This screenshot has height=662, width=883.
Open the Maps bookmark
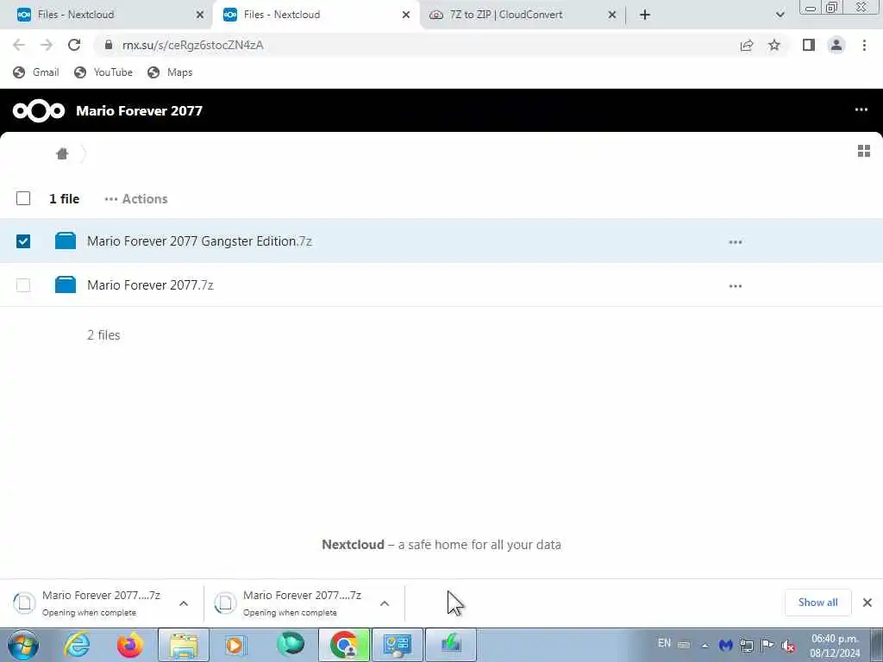click(x=170, y=72)
